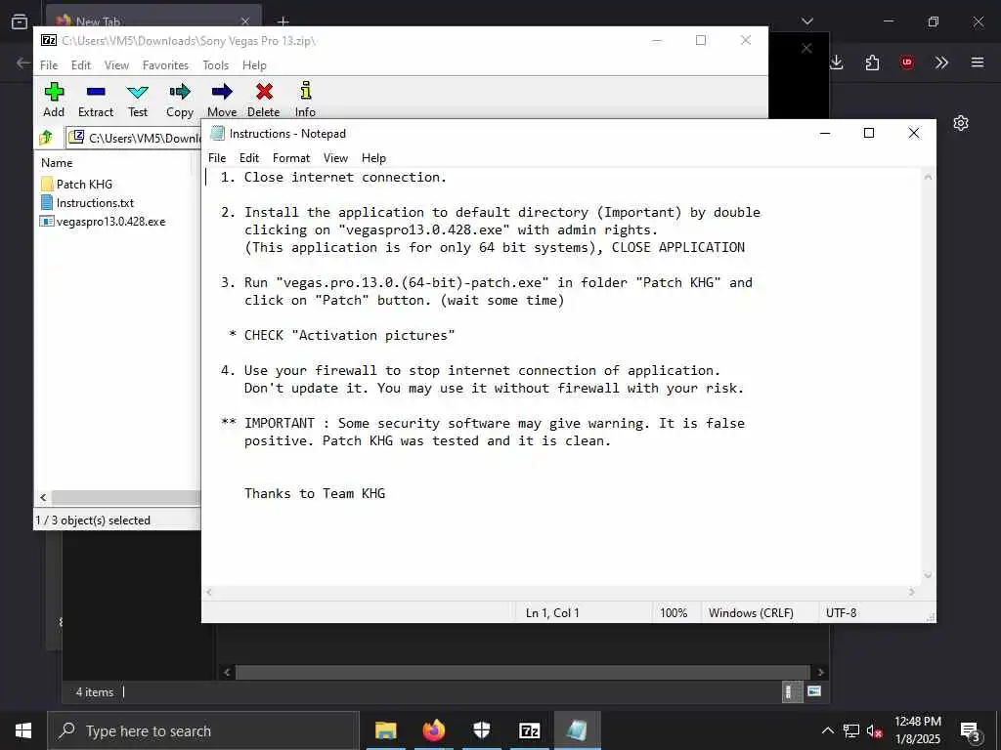1001x750 pixels.
Task: Select vegaspro13.0.428.exe in the archive
Action: coord(103,222)
